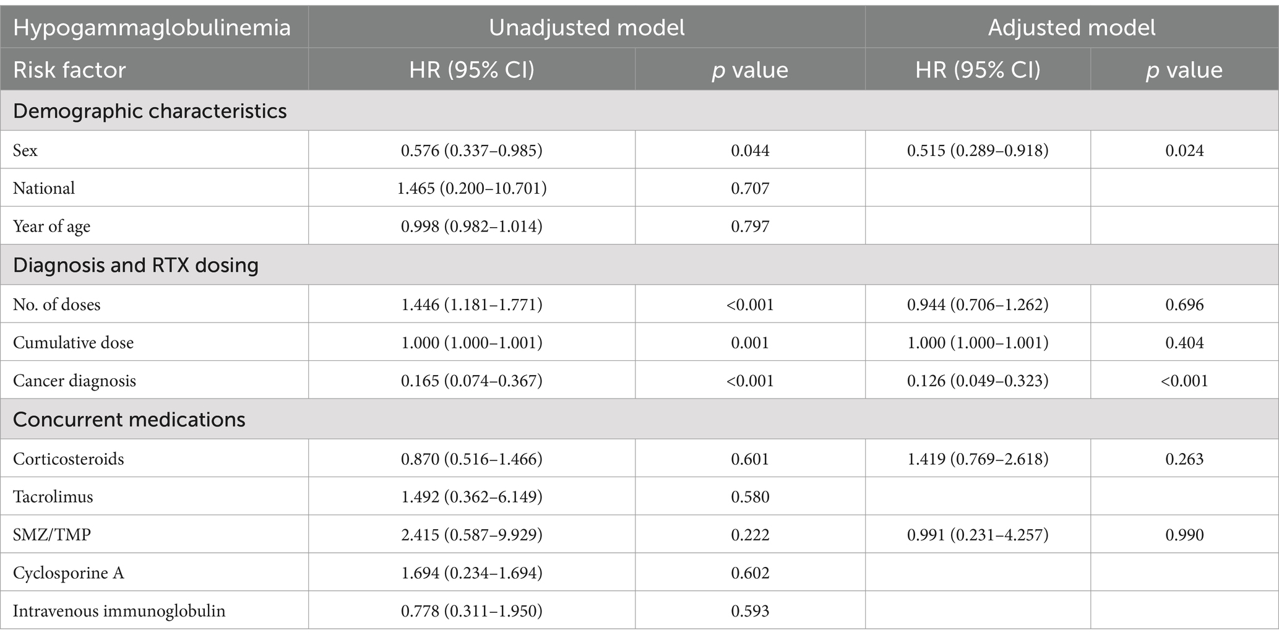
Task: Click the Demographic characteristics section row
Action: coord(639,111)
